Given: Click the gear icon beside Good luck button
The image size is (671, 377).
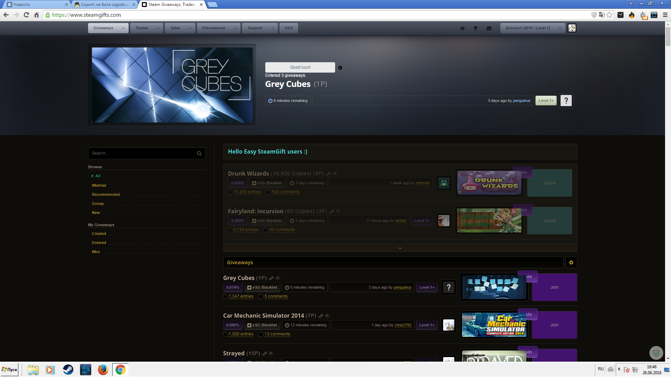Looking at the screenshot, I should 340,68.
